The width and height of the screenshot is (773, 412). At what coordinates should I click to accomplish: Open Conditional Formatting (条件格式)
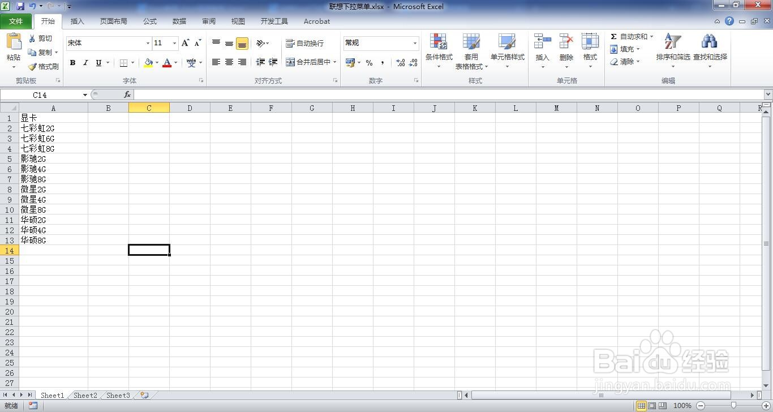(439, 51)
